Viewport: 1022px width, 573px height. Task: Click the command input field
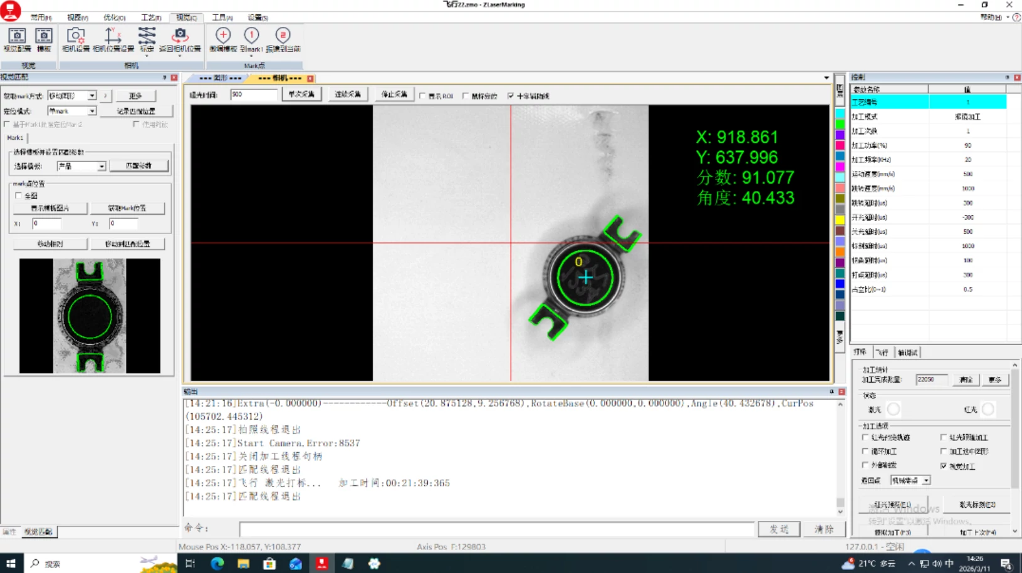click(x=497, y=529)
